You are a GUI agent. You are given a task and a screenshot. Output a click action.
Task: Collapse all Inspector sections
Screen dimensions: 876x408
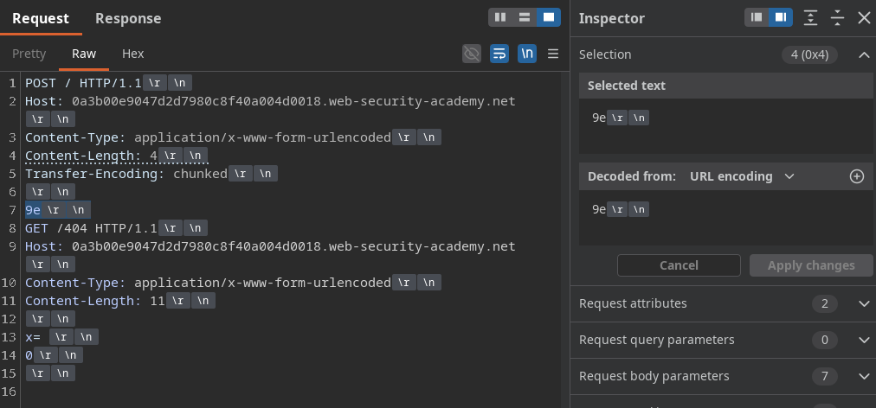(x=837, y=18)
